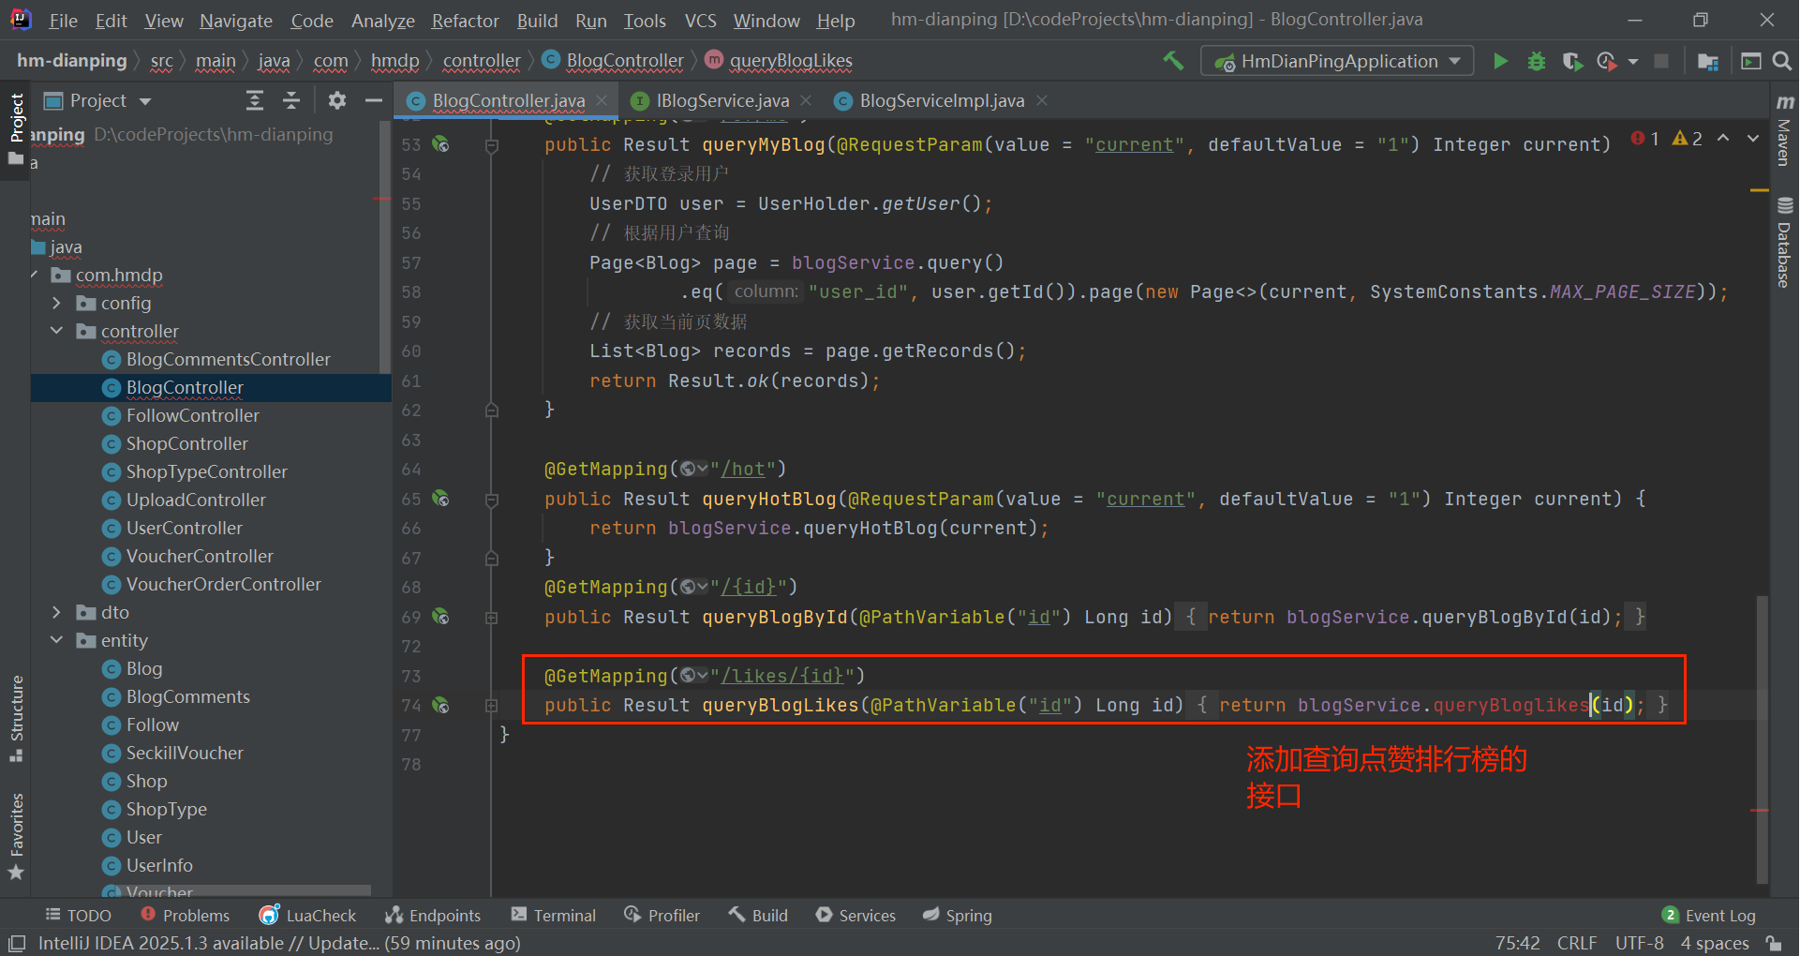Open profiler options dropdown arrow in toolbar
Image resolution: width=1800 pixels, height=956 pixels.
click(1633, 62)
